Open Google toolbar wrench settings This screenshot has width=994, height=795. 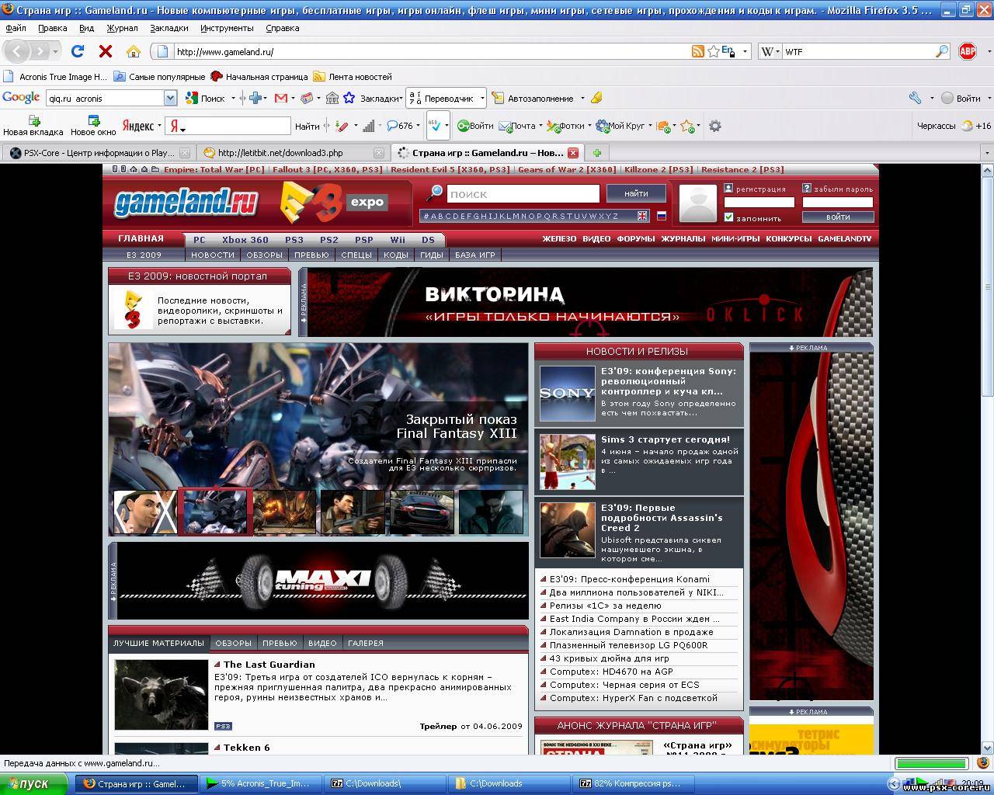tap(915, 98)
